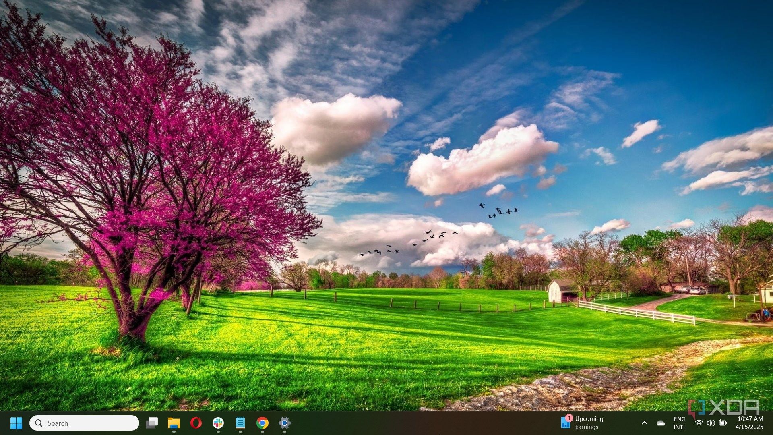Open the ENG INTL language switcher
Viewport: 773px width, 435px height.
tap(680, 423)
